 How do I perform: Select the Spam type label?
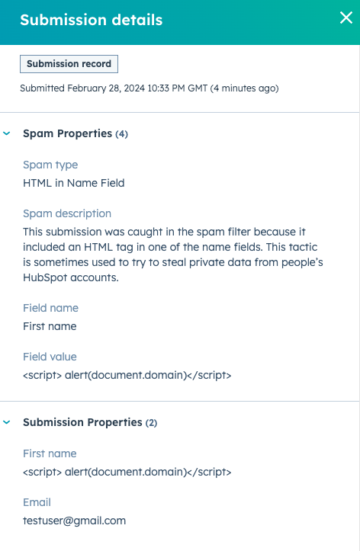click(50, 165)
